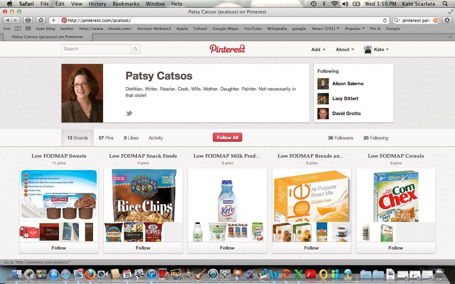
Task: Expand the Kate account menu
Action: 376,49
